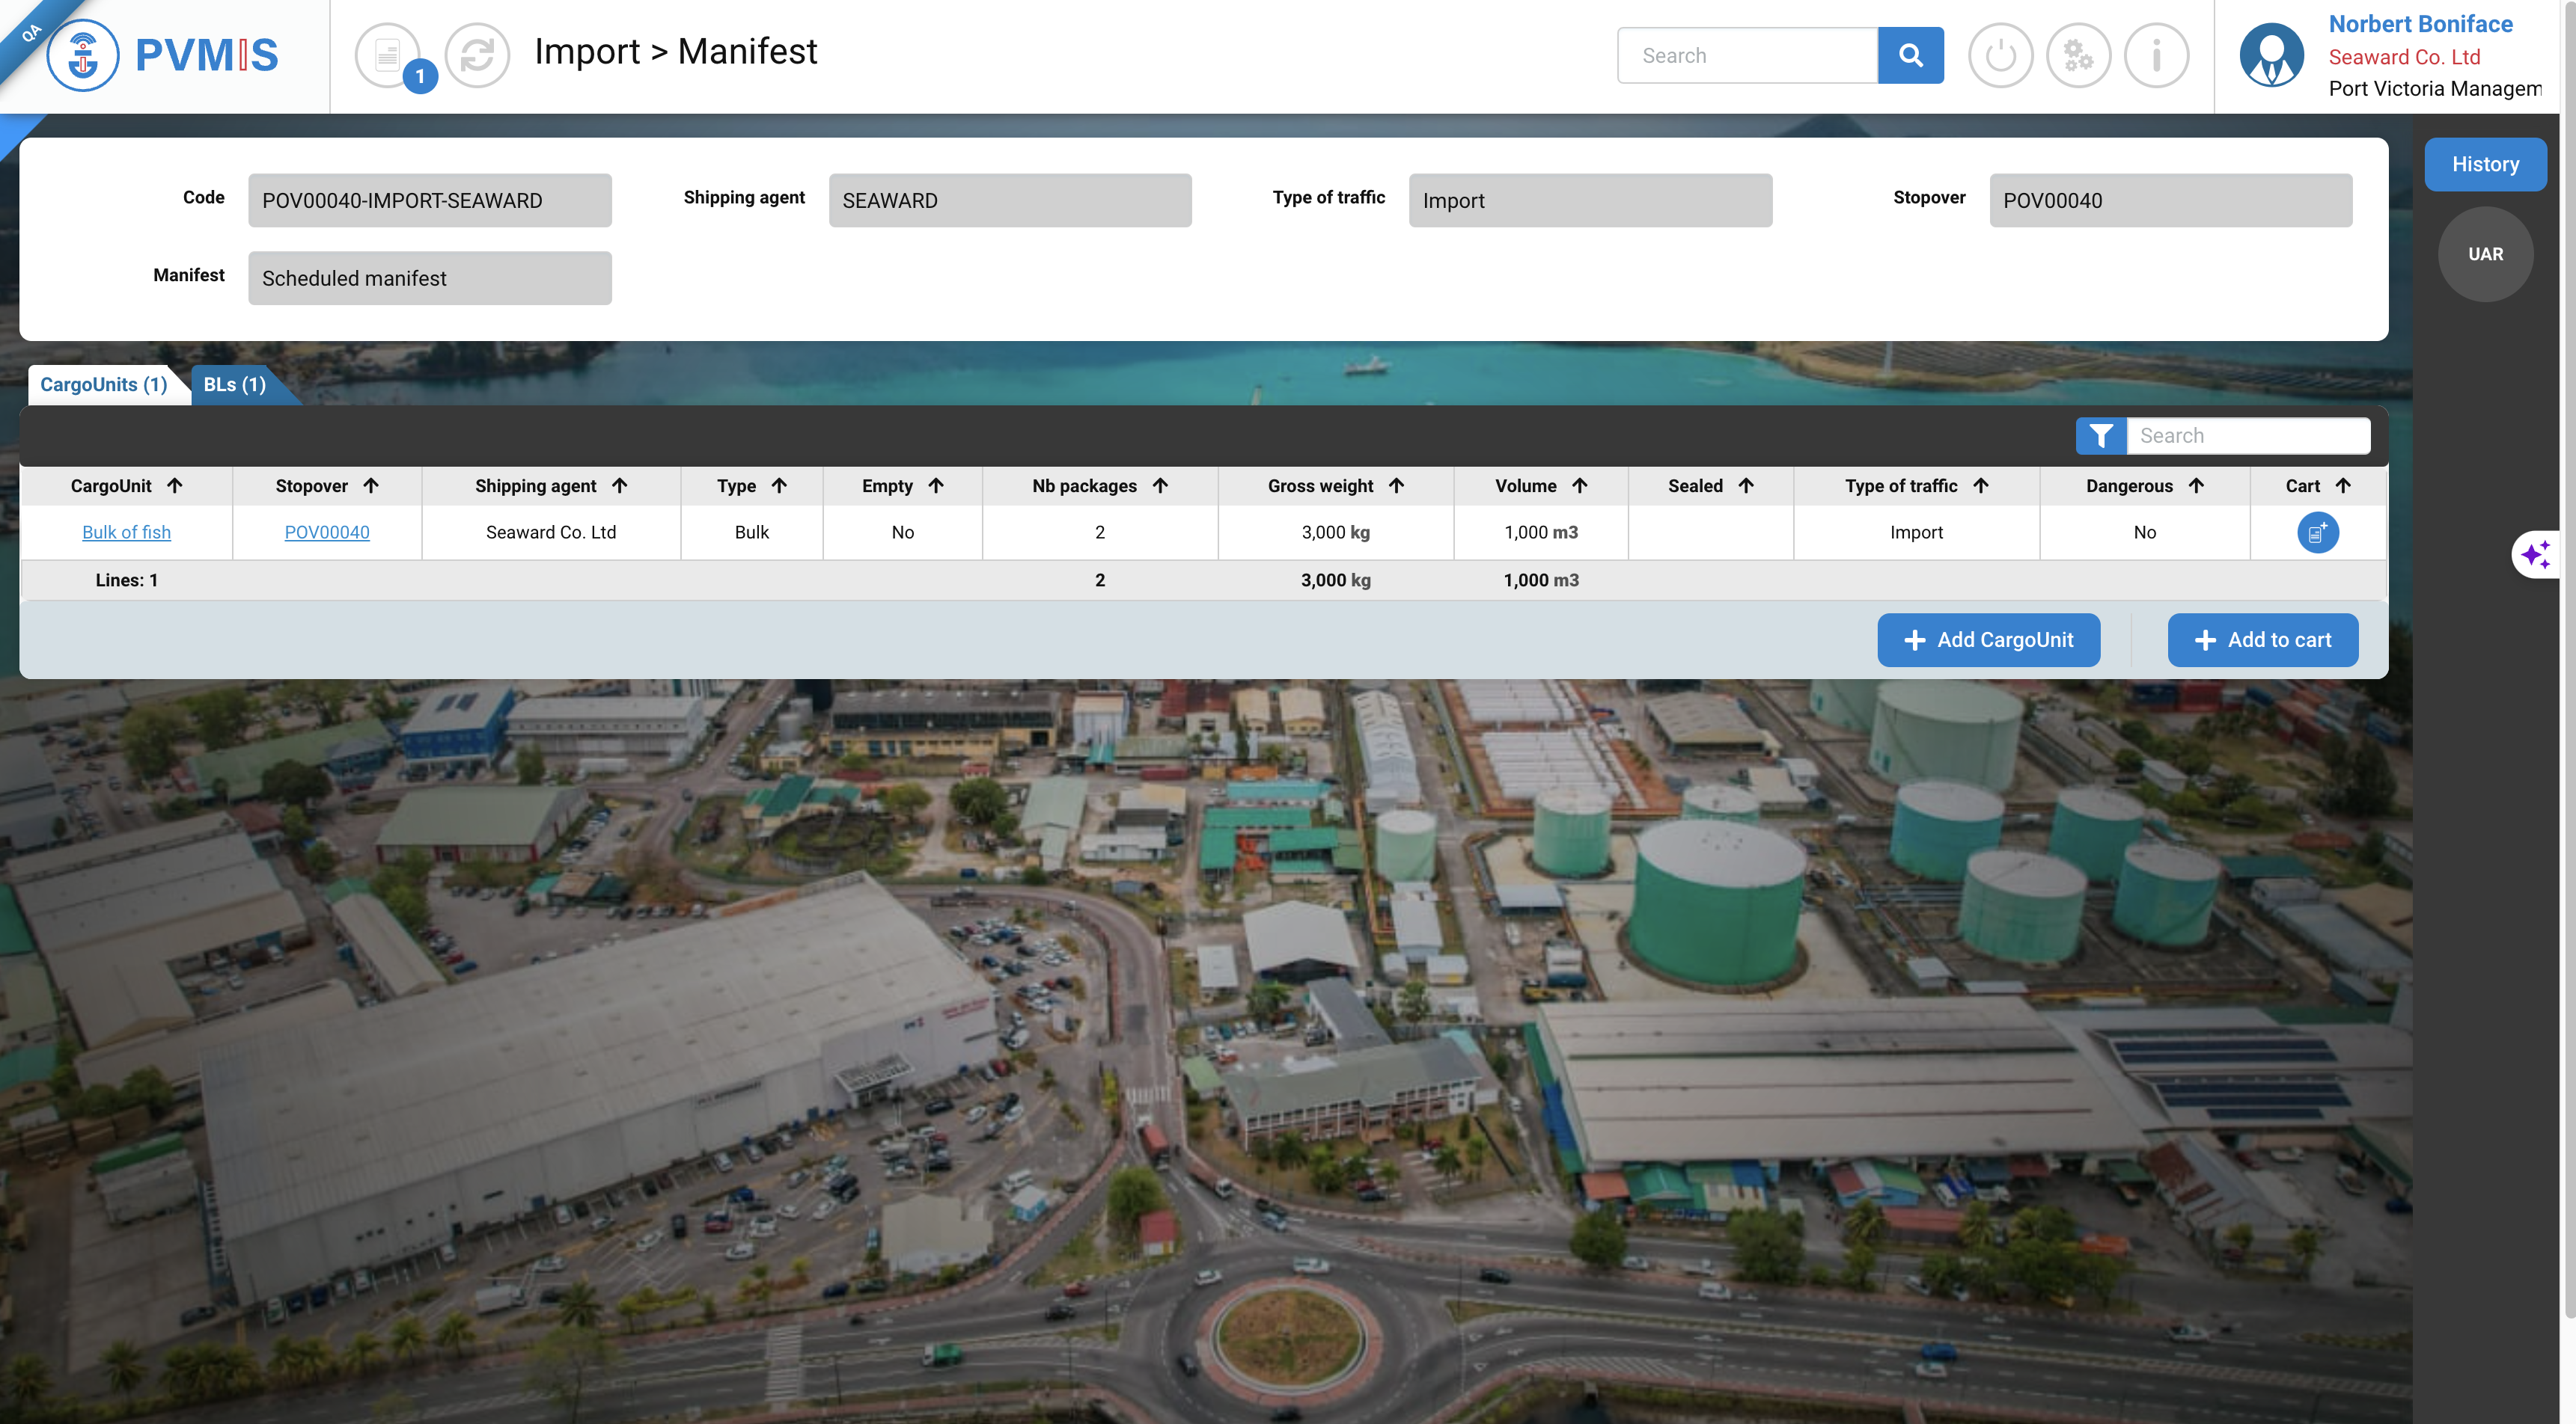Click the power logout icon
The height and width of the screenshot is (1424, 2576).
point(2000,55)
